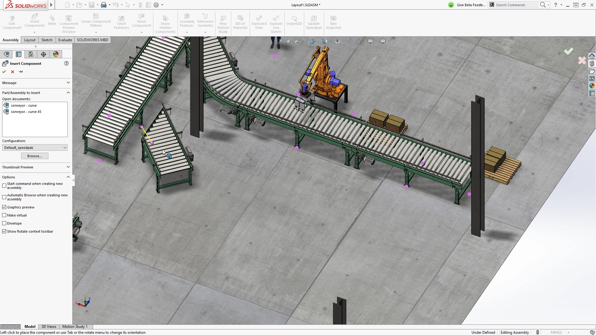Open the Options gear icon

pos(156,5)
